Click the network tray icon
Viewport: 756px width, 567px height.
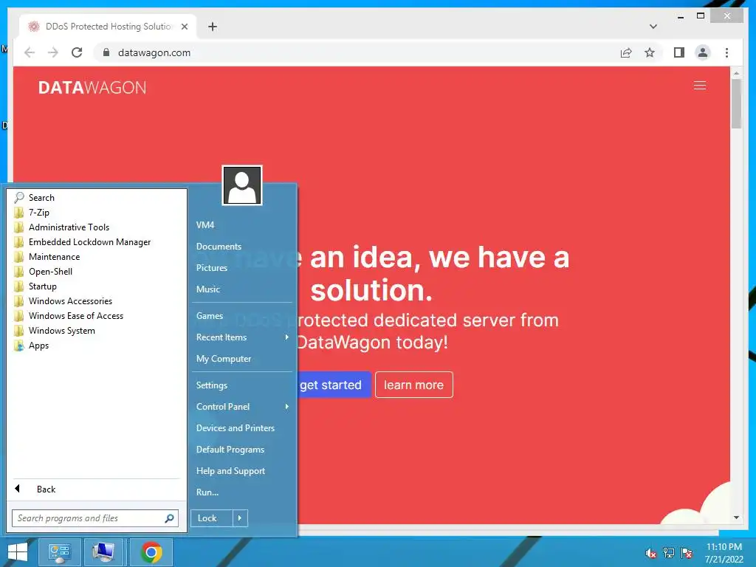point(669,553)
